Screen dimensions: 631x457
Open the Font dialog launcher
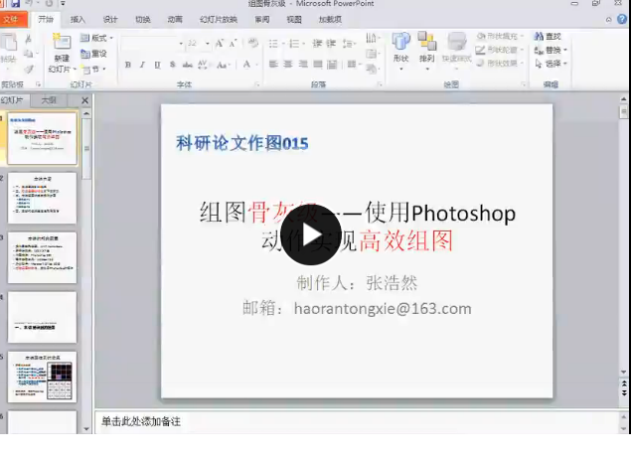(256, 84)
